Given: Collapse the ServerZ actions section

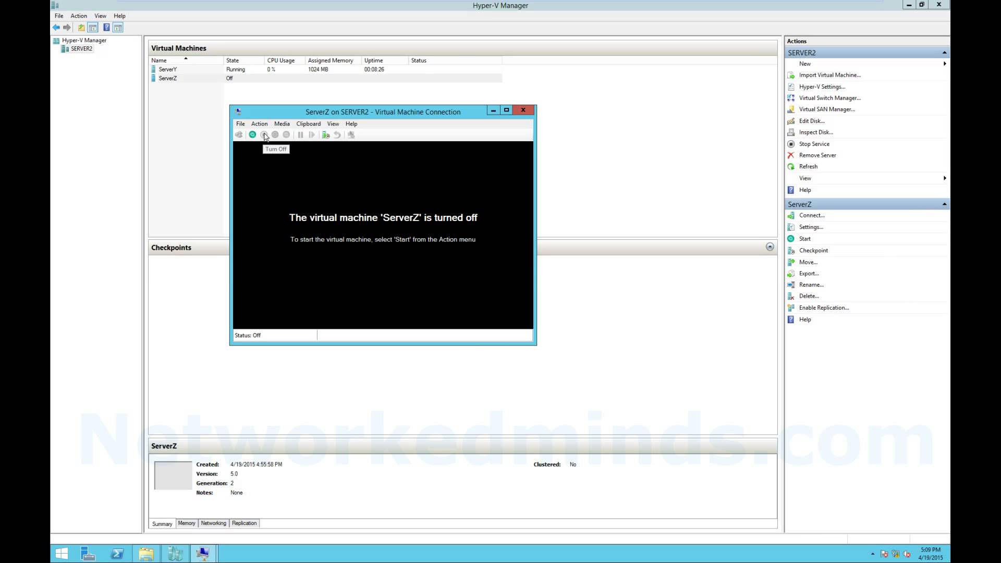Looking at the screenshot, I should (x=944, y=204).
